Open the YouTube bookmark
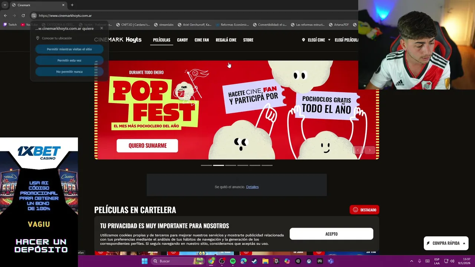The height and width of the screenshot is (267, 475). (29, 25)
